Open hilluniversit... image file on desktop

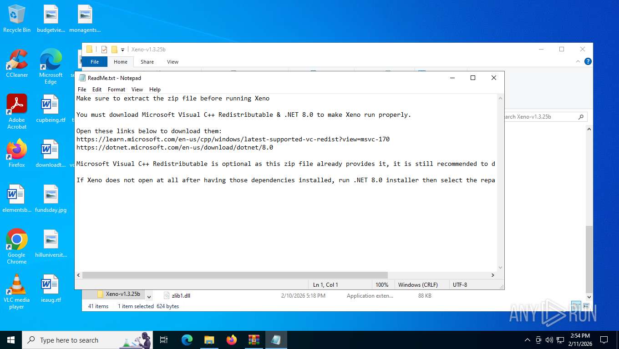tap(51, 244)
